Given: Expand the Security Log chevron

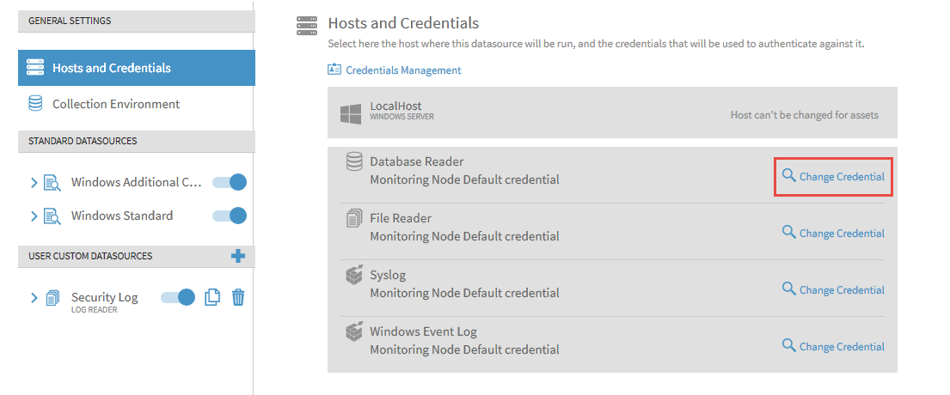Looking at the screenshot, I should click(x=34, y=298).
